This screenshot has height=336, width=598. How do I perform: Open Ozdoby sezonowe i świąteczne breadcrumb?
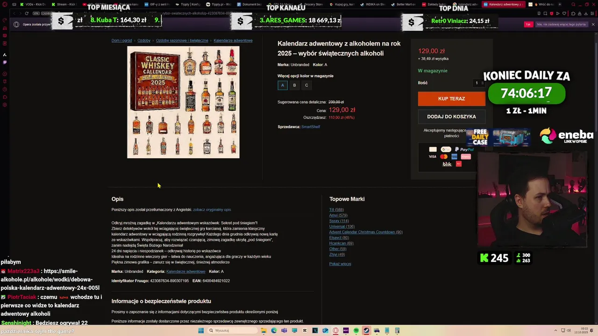click(x=182, y=41)
